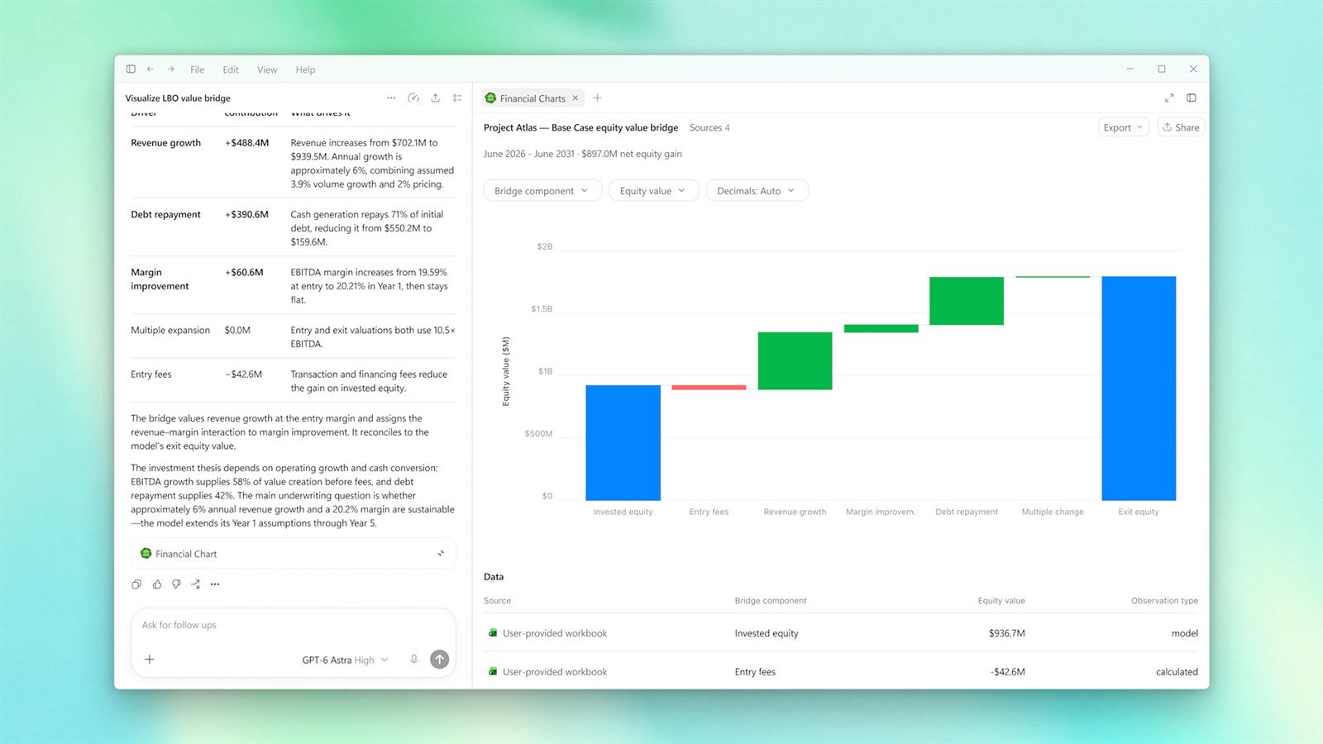
Task: Open the outline list icon in chat header
Action: pos(457,98)
